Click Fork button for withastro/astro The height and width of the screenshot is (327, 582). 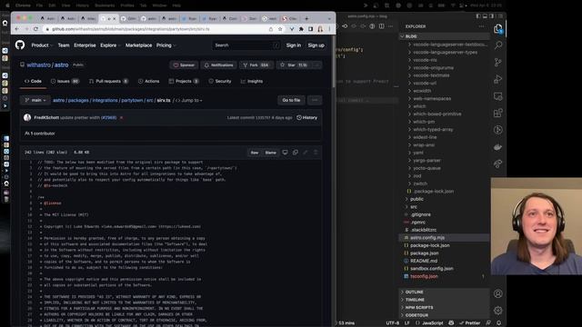(x=256, y=64)
